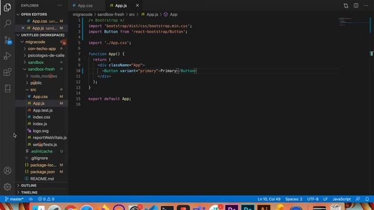Close App.js in Open Editors list
This screenshot has height=210, width=374.
(23, 28)
